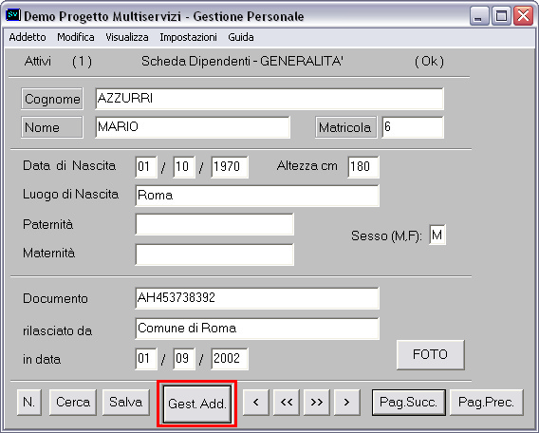Click the Cerca search button
The width and height of the screenshot is (539, 433).
tap(72, 402)
